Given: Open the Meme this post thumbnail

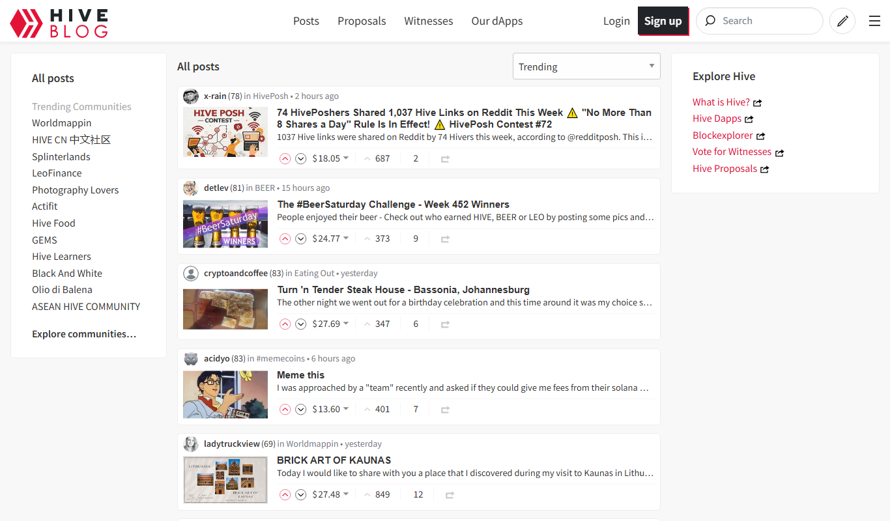Looking at the screenshot, I should (x=225, y=394).
